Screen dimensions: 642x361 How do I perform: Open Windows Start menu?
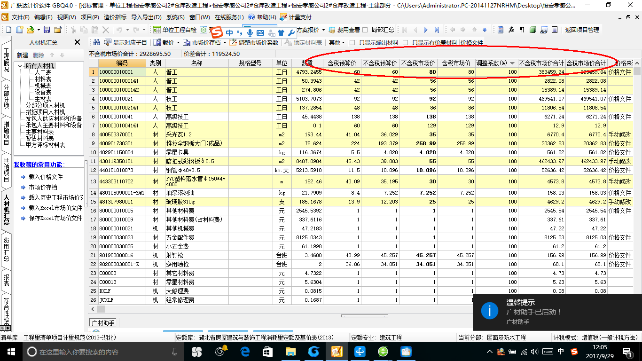[10, 352]
